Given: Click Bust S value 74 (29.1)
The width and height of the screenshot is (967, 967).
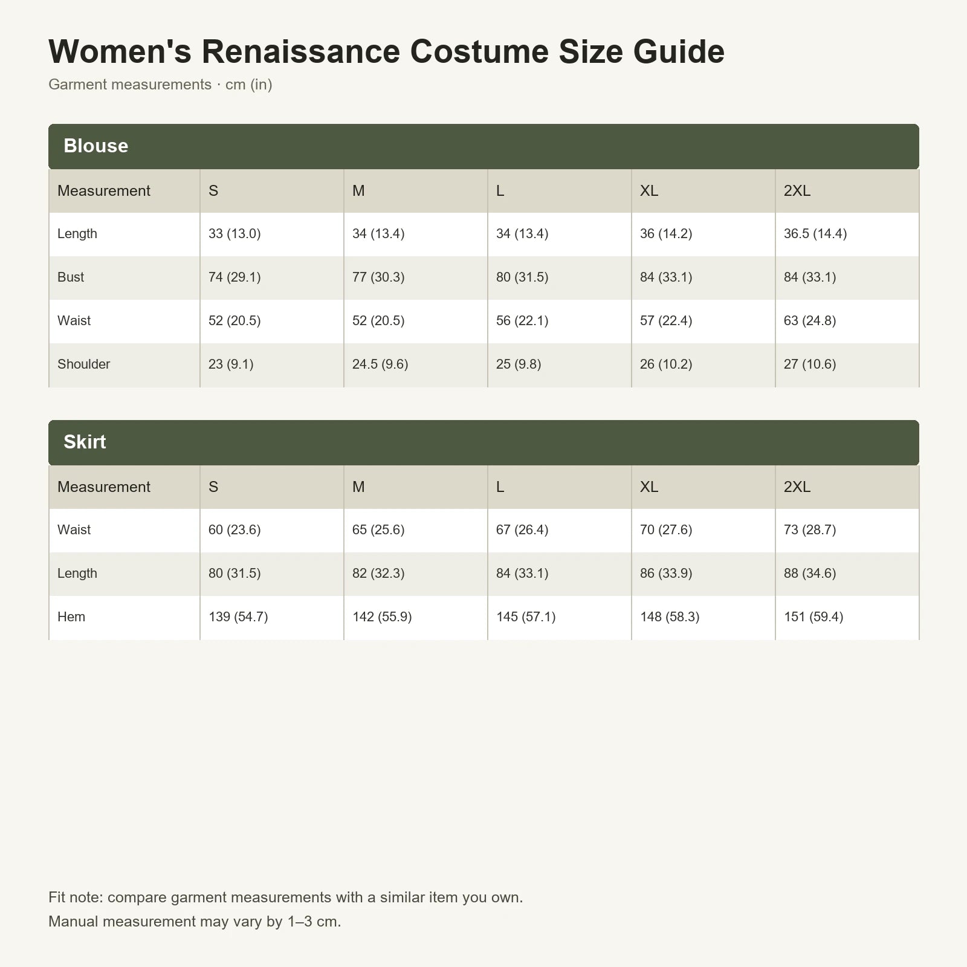Looking at the screenshot, I should (x=234, y=277).
